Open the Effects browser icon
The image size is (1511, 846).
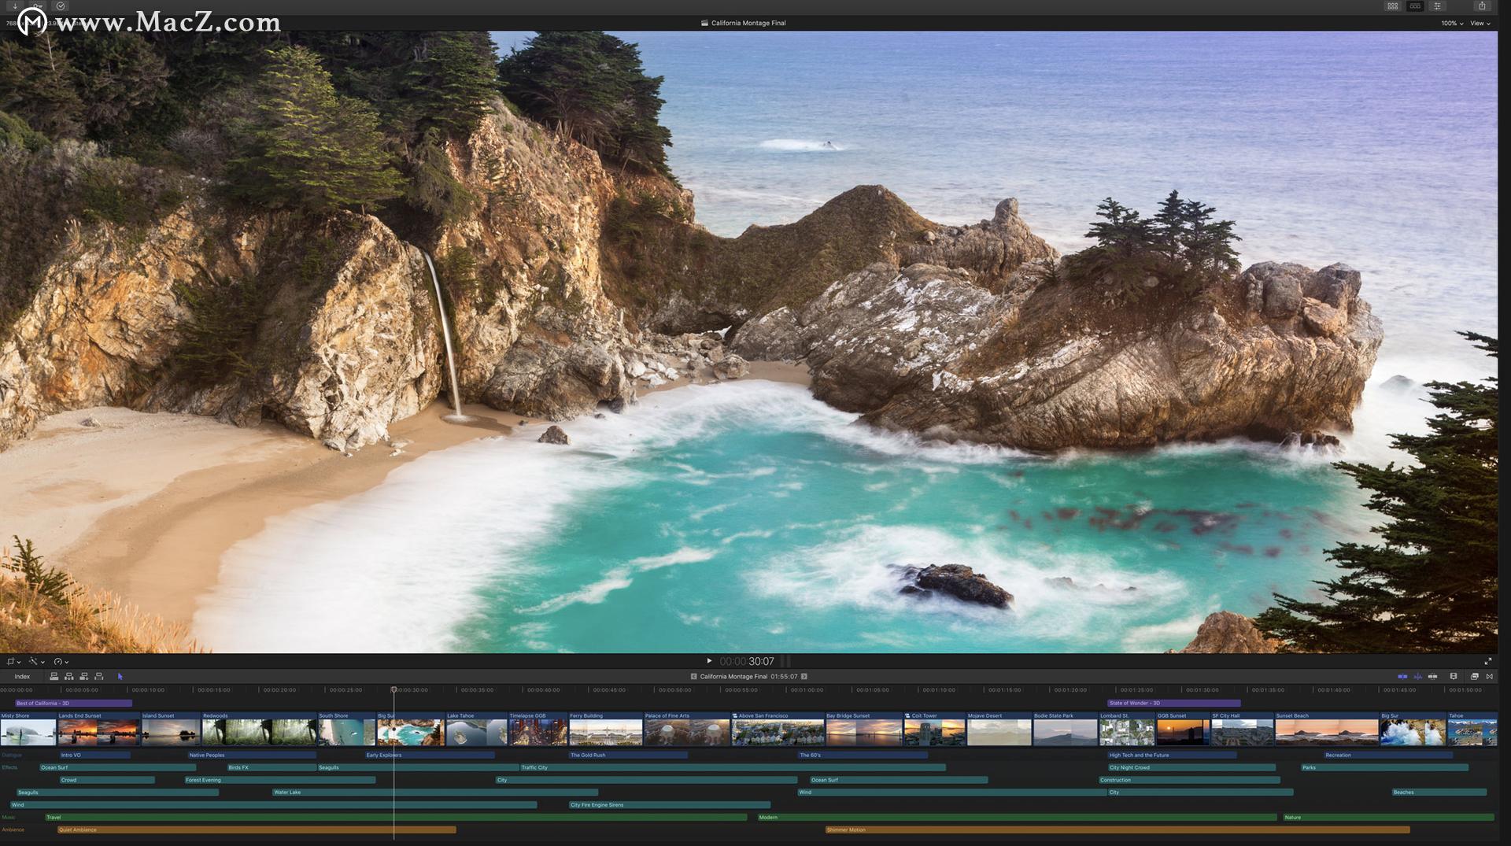coord(1475,676)
